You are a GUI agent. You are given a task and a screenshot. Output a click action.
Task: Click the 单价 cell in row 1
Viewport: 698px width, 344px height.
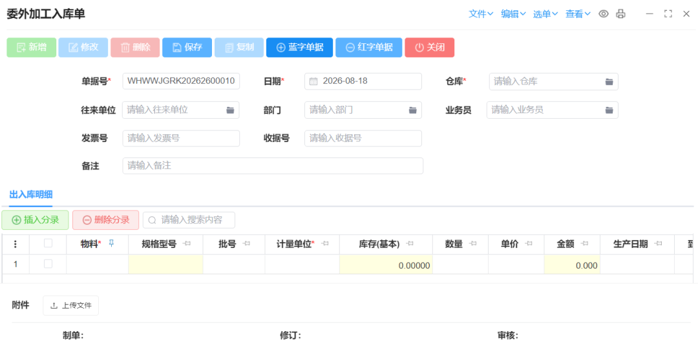coord(516,265)
